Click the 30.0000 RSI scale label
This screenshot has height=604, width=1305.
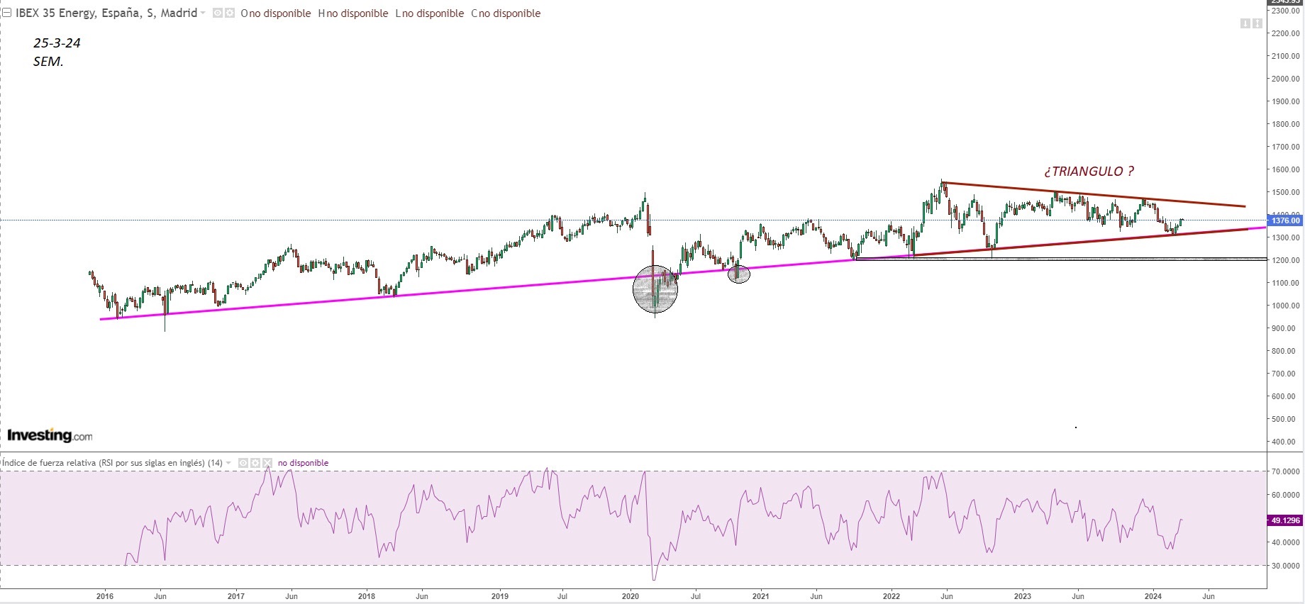1286,566
